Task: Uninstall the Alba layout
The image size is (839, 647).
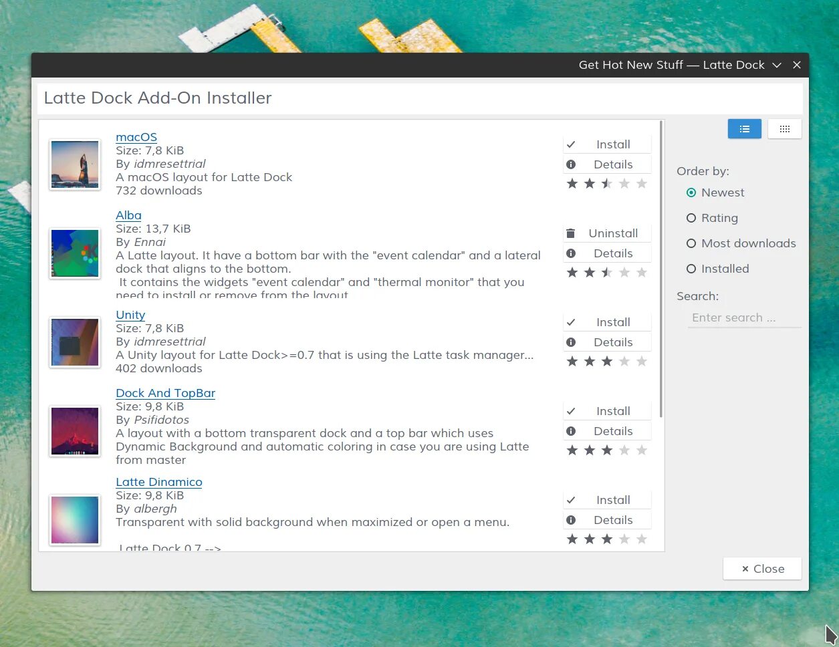Action: coord(607,233)
